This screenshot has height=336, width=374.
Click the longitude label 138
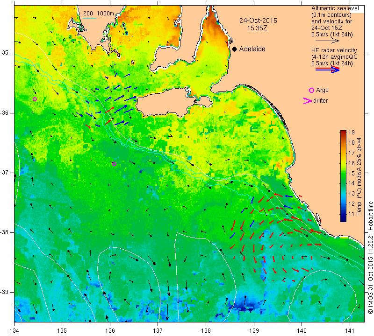click(x=206, y=331)
